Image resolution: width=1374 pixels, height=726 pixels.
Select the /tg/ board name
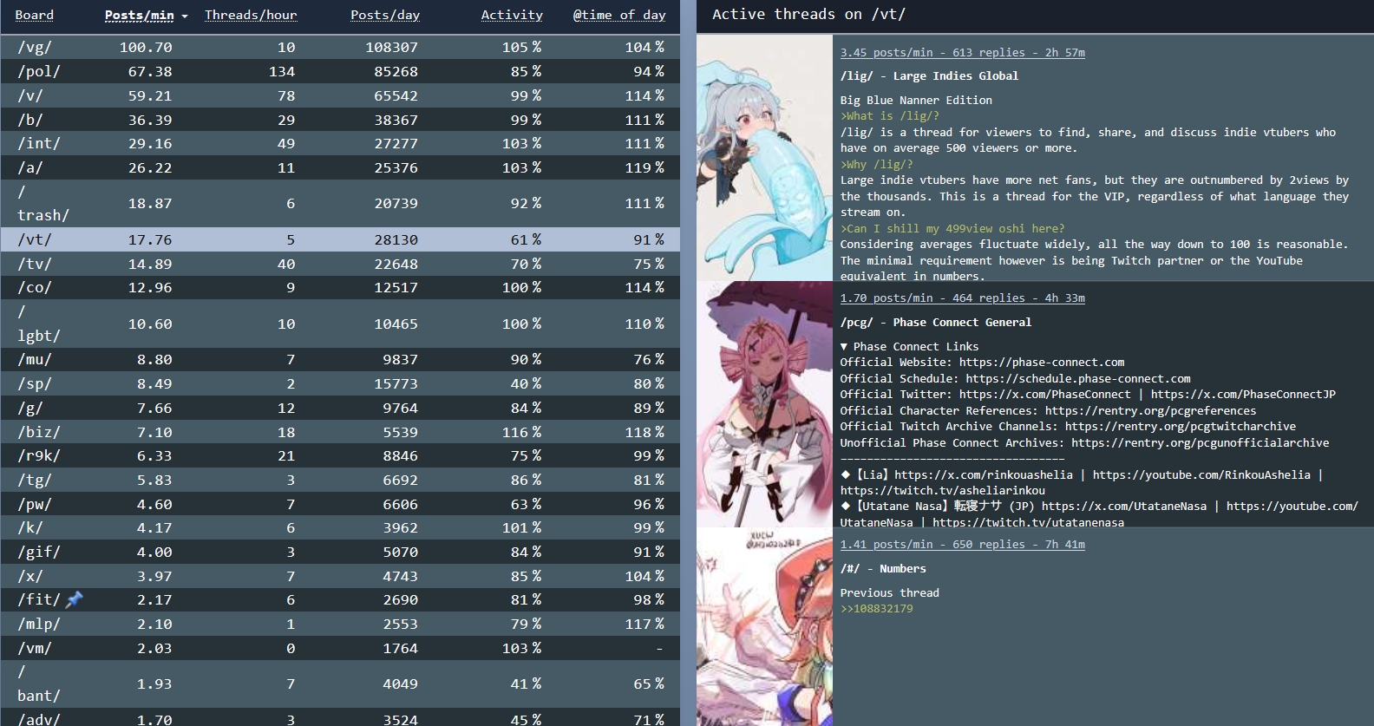pyautogui.click(x=35, y=480)
